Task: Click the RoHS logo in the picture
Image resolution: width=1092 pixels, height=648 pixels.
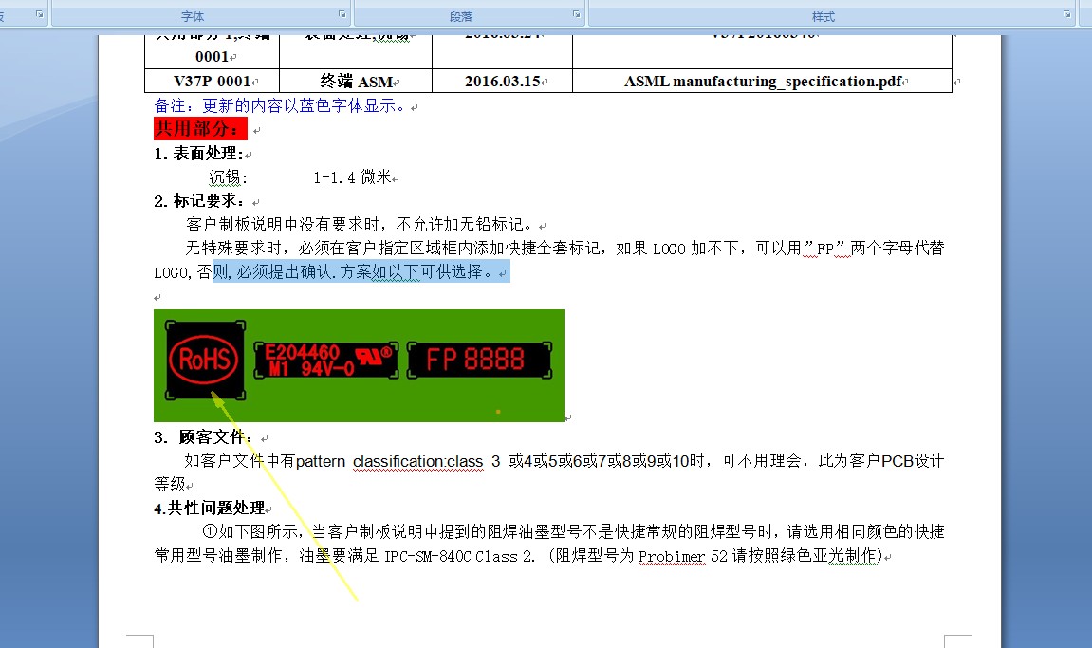Action: 205,361
